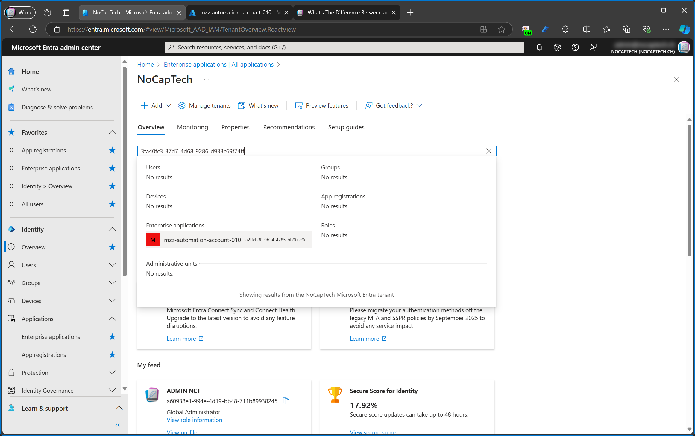Clear the search input field
The width and height of the screenshot is (695, 436).
pos(488,151)
